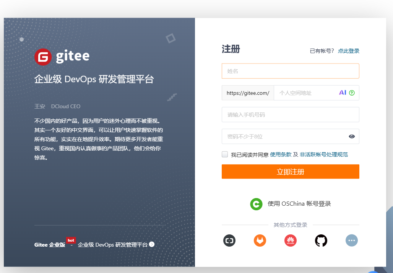Open the 点此登录 login link
393x273 pixels.
click(x=349, y=51)
